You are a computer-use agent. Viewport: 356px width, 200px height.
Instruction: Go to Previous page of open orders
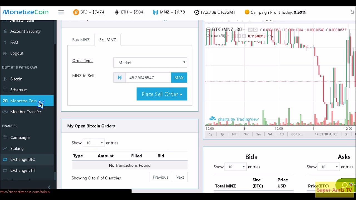coord(160,177)
